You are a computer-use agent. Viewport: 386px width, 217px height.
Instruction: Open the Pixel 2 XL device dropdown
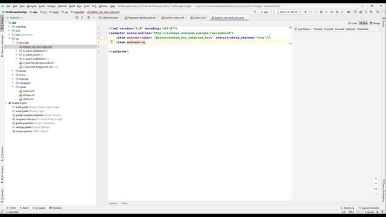[288, 12]
